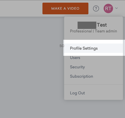The image size is (125, 118).
Task: Select the Users menu entry
Action: pyautogui.click(x=75, y=58)
